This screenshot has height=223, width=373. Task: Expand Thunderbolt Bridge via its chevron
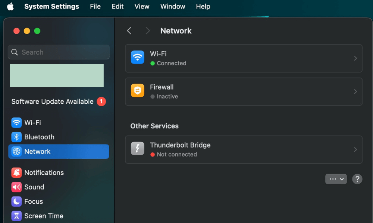(355, 149)
